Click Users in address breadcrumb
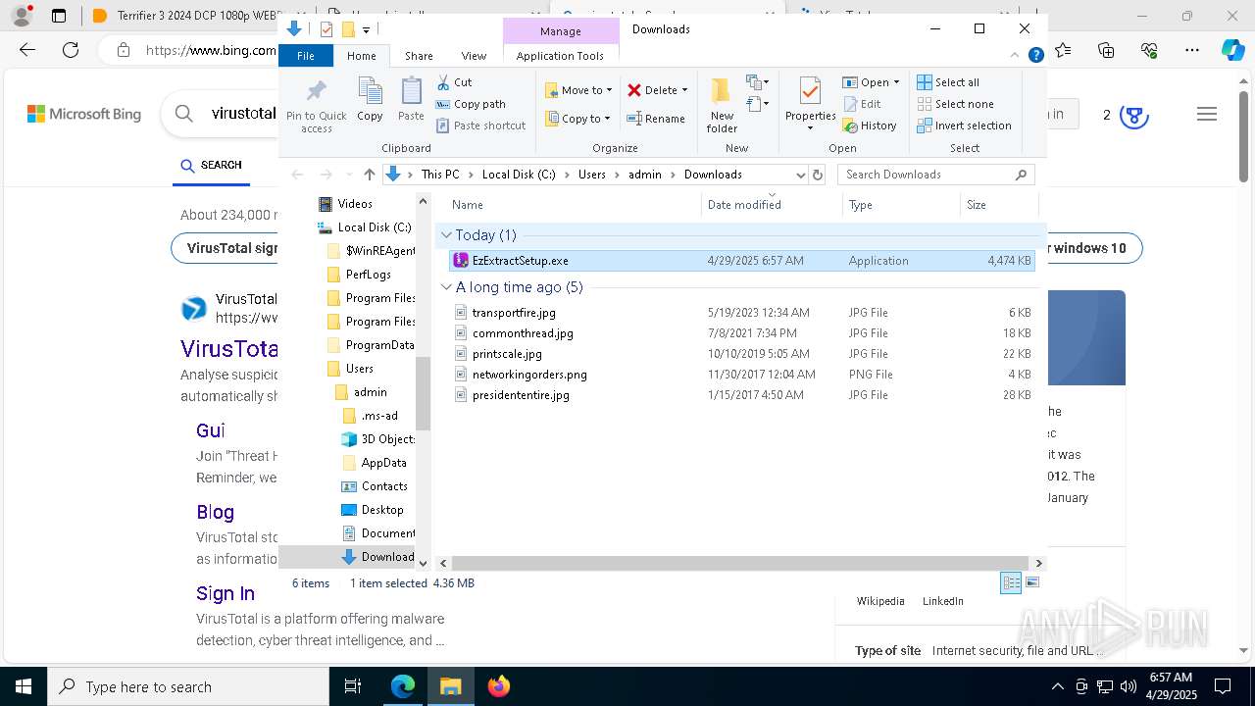Viewport: 1255px width, 706px height. [591, 175]
